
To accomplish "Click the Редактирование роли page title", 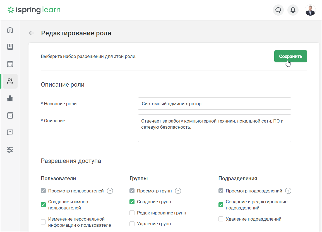I will tap(76, 33).
